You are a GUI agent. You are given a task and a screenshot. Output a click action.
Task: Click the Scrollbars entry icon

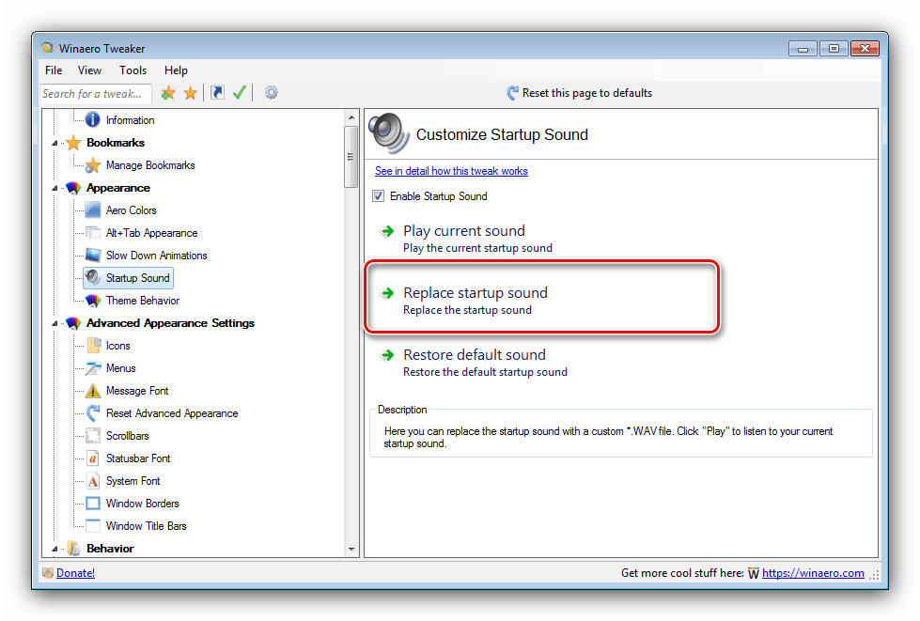pyautogui.click(x=93, y=436)
